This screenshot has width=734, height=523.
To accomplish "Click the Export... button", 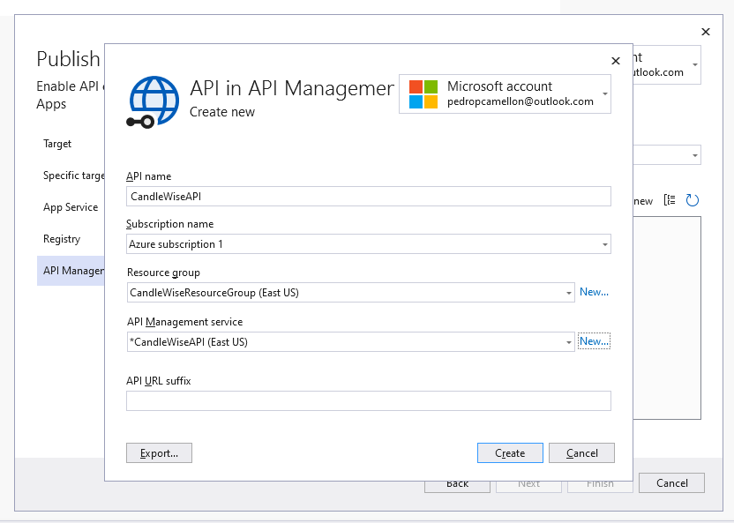I will click(x=159, y=452).
